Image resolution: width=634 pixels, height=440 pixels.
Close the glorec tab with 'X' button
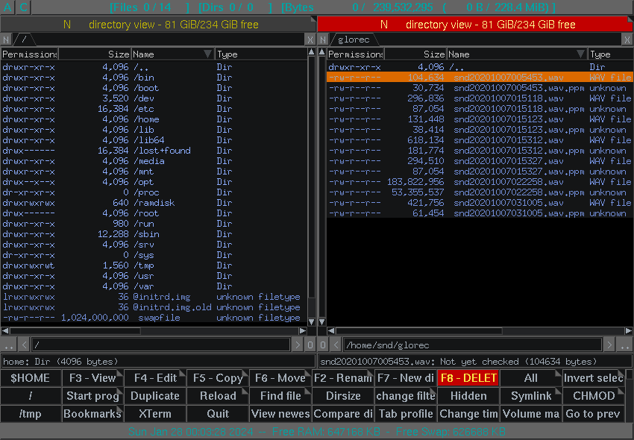click(627, 40)
